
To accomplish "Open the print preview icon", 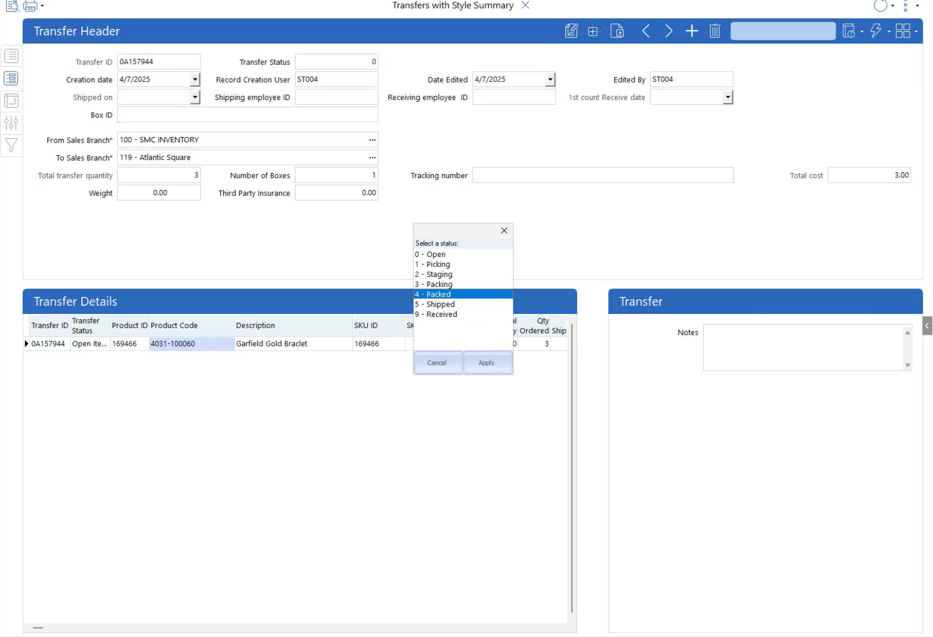I will click(x=12, y=6).
